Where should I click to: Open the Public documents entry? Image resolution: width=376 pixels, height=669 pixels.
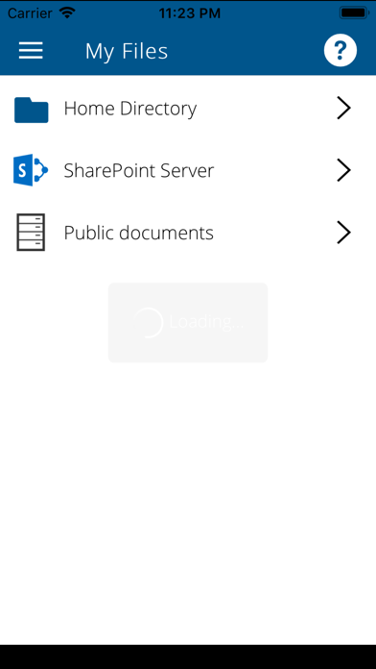pyautogui.click(x=188, y=233)
